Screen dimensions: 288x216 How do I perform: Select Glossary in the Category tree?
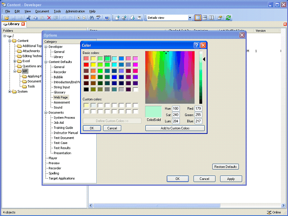point(59,92)
